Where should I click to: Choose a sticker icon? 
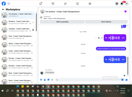(x=48, y=80)
